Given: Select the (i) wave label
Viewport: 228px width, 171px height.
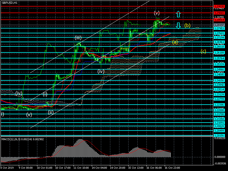Looking at the screenshot, I should [45, 94].
